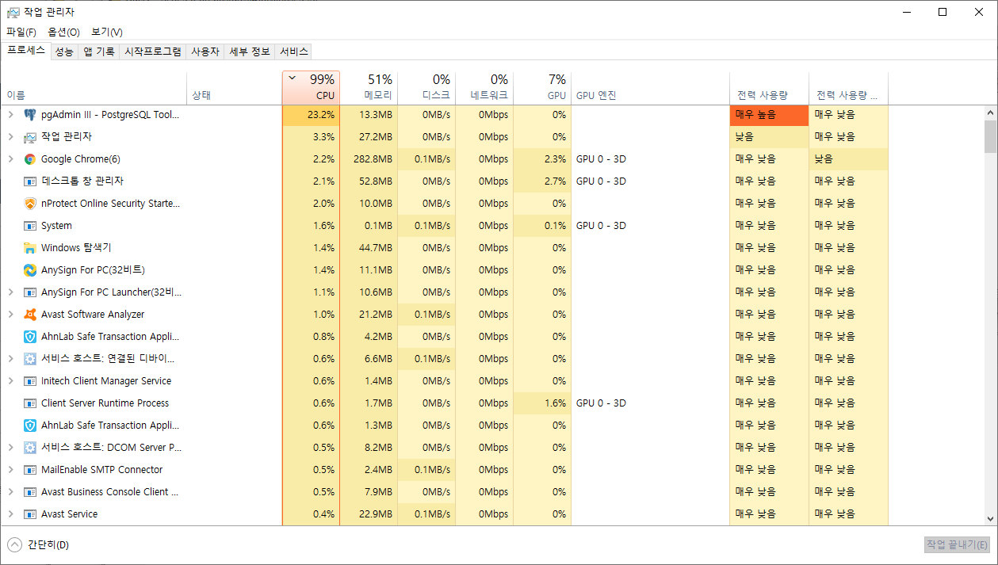
Task: Click the Initech Client Manager Service icon
Action: click(30, 381)
